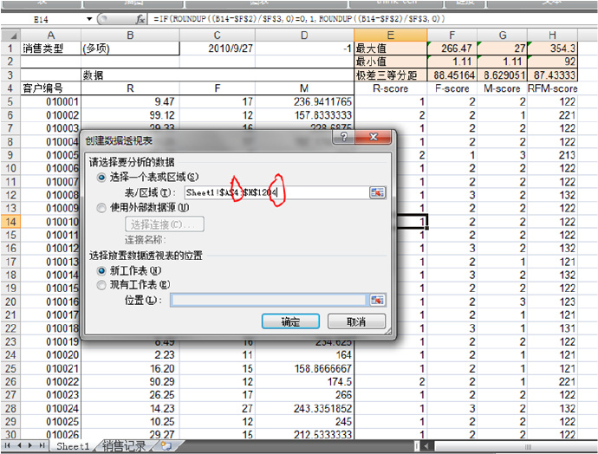Switch to the 销售记录 sheet tab
598x454 pixels.
(124, 446)
